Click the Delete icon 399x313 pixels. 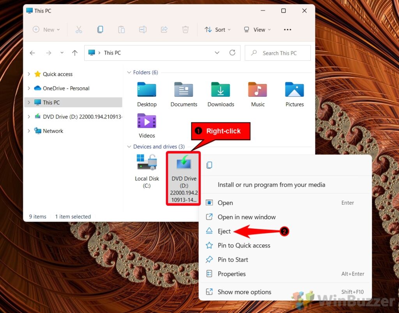click(185, 29)
